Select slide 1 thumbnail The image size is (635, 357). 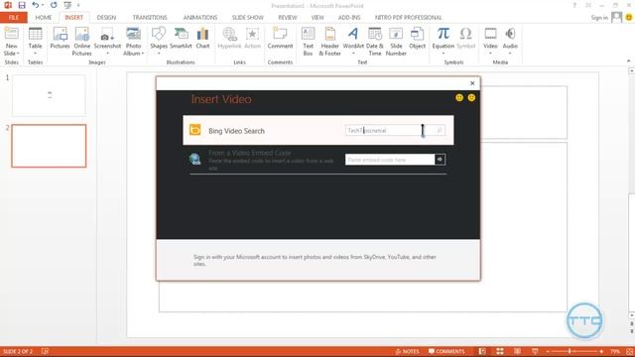tap(49, 95)
